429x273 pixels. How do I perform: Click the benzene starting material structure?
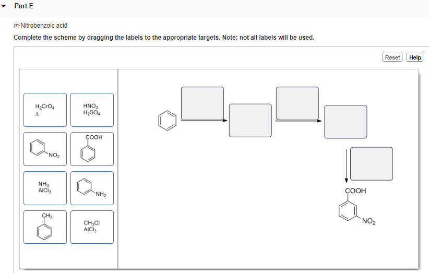167,121
